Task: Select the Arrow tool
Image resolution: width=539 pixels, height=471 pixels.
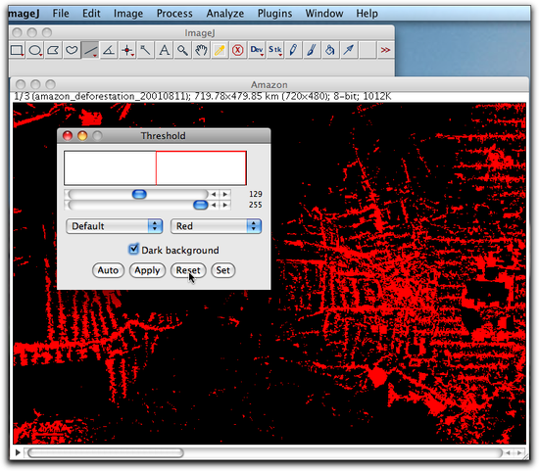Action: pyautogui.click(x=349, y=51)
